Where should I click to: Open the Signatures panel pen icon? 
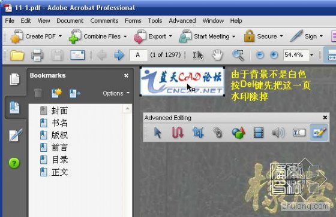[16, 135]
